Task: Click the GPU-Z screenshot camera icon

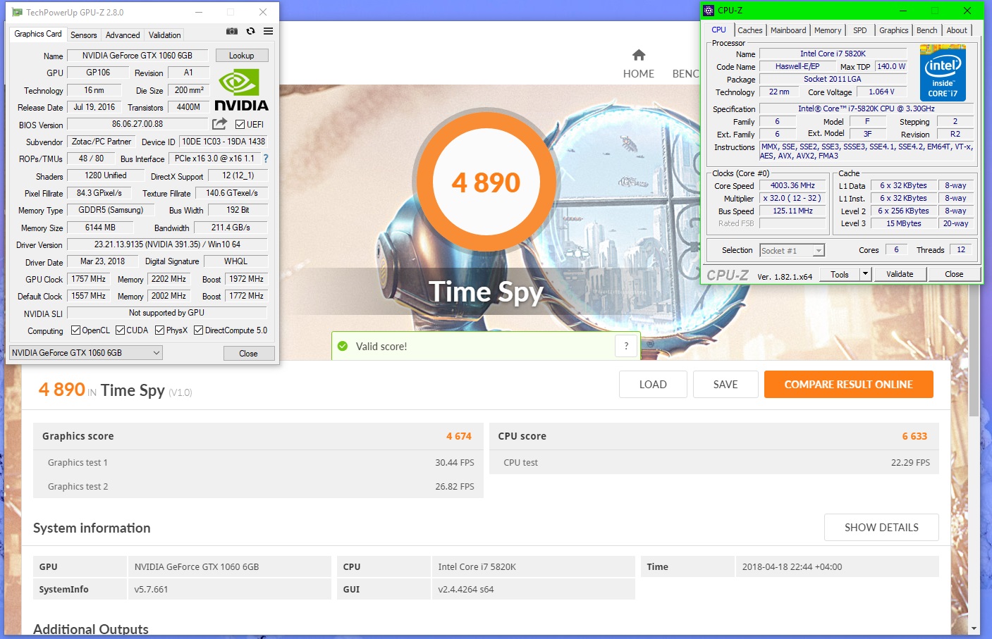Action: point(231,31)
